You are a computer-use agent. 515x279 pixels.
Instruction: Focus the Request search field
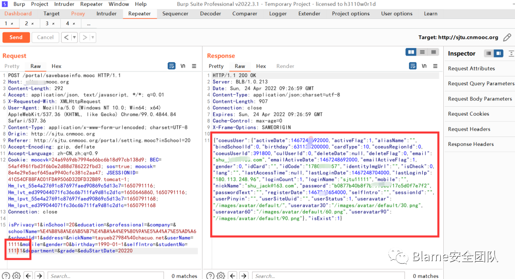[106, 276]
